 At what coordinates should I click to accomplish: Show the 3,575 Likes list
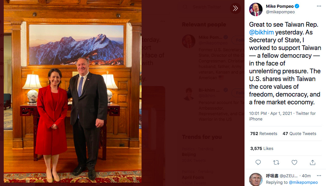[x=262, y=148]
